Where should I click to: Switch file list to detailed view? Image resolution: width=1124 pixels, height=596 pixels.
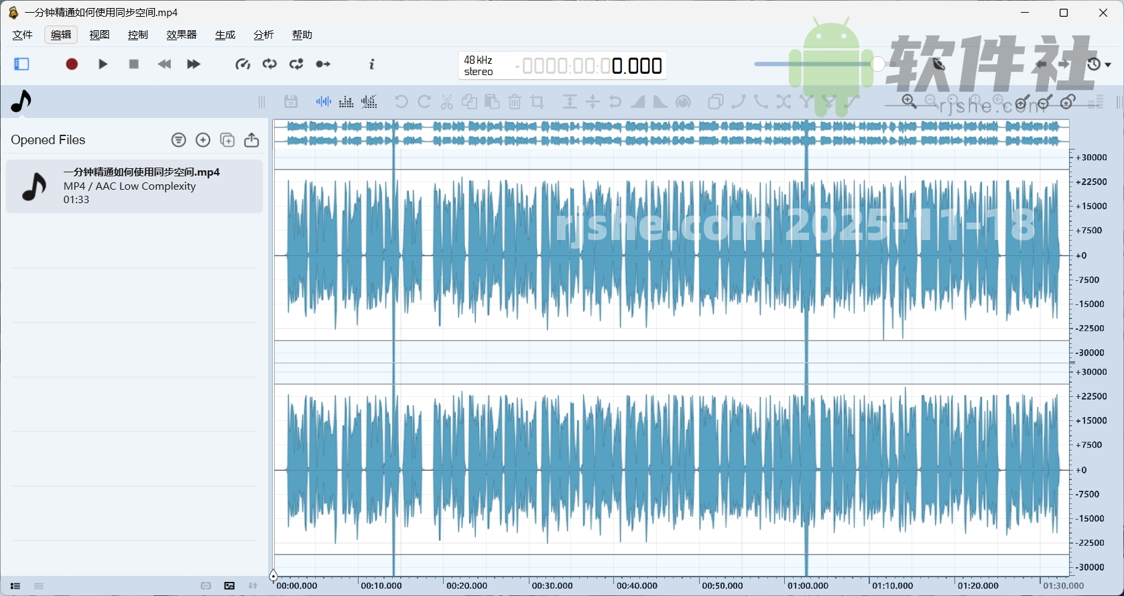[15, 586]
